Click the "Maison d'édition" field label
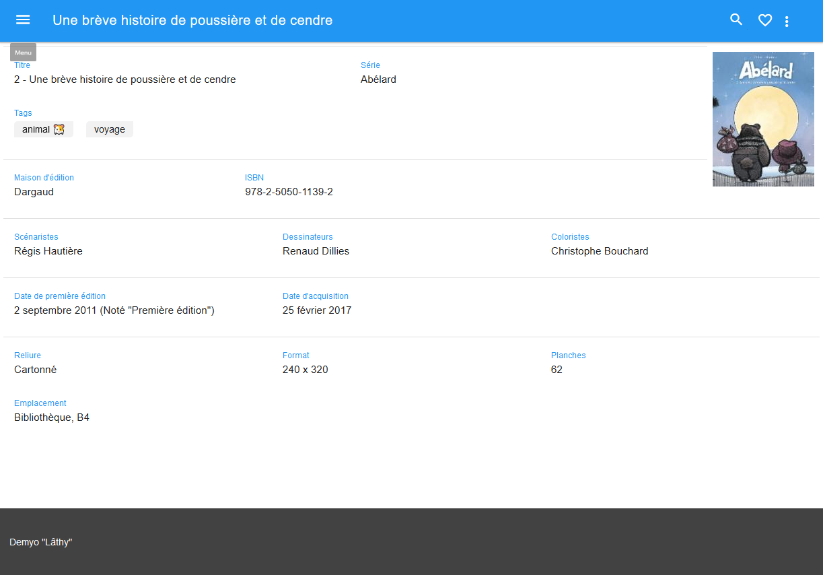 click(x=44, y=178)
